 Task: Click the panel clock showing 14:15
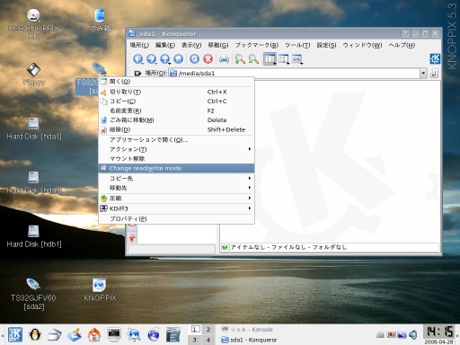click(439, 332)
